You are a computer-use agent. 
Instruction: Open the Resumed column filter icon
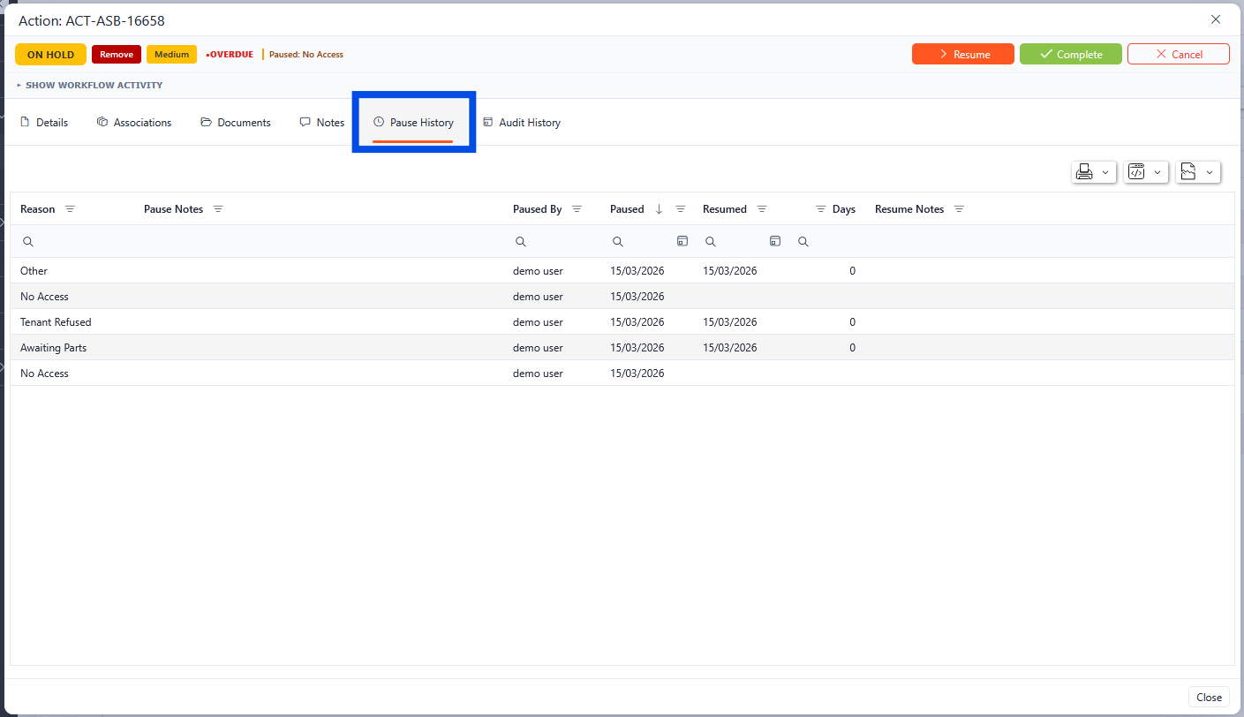tap(762, 209)
